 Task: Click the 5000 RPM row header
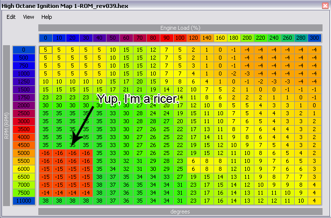[24, 153]
